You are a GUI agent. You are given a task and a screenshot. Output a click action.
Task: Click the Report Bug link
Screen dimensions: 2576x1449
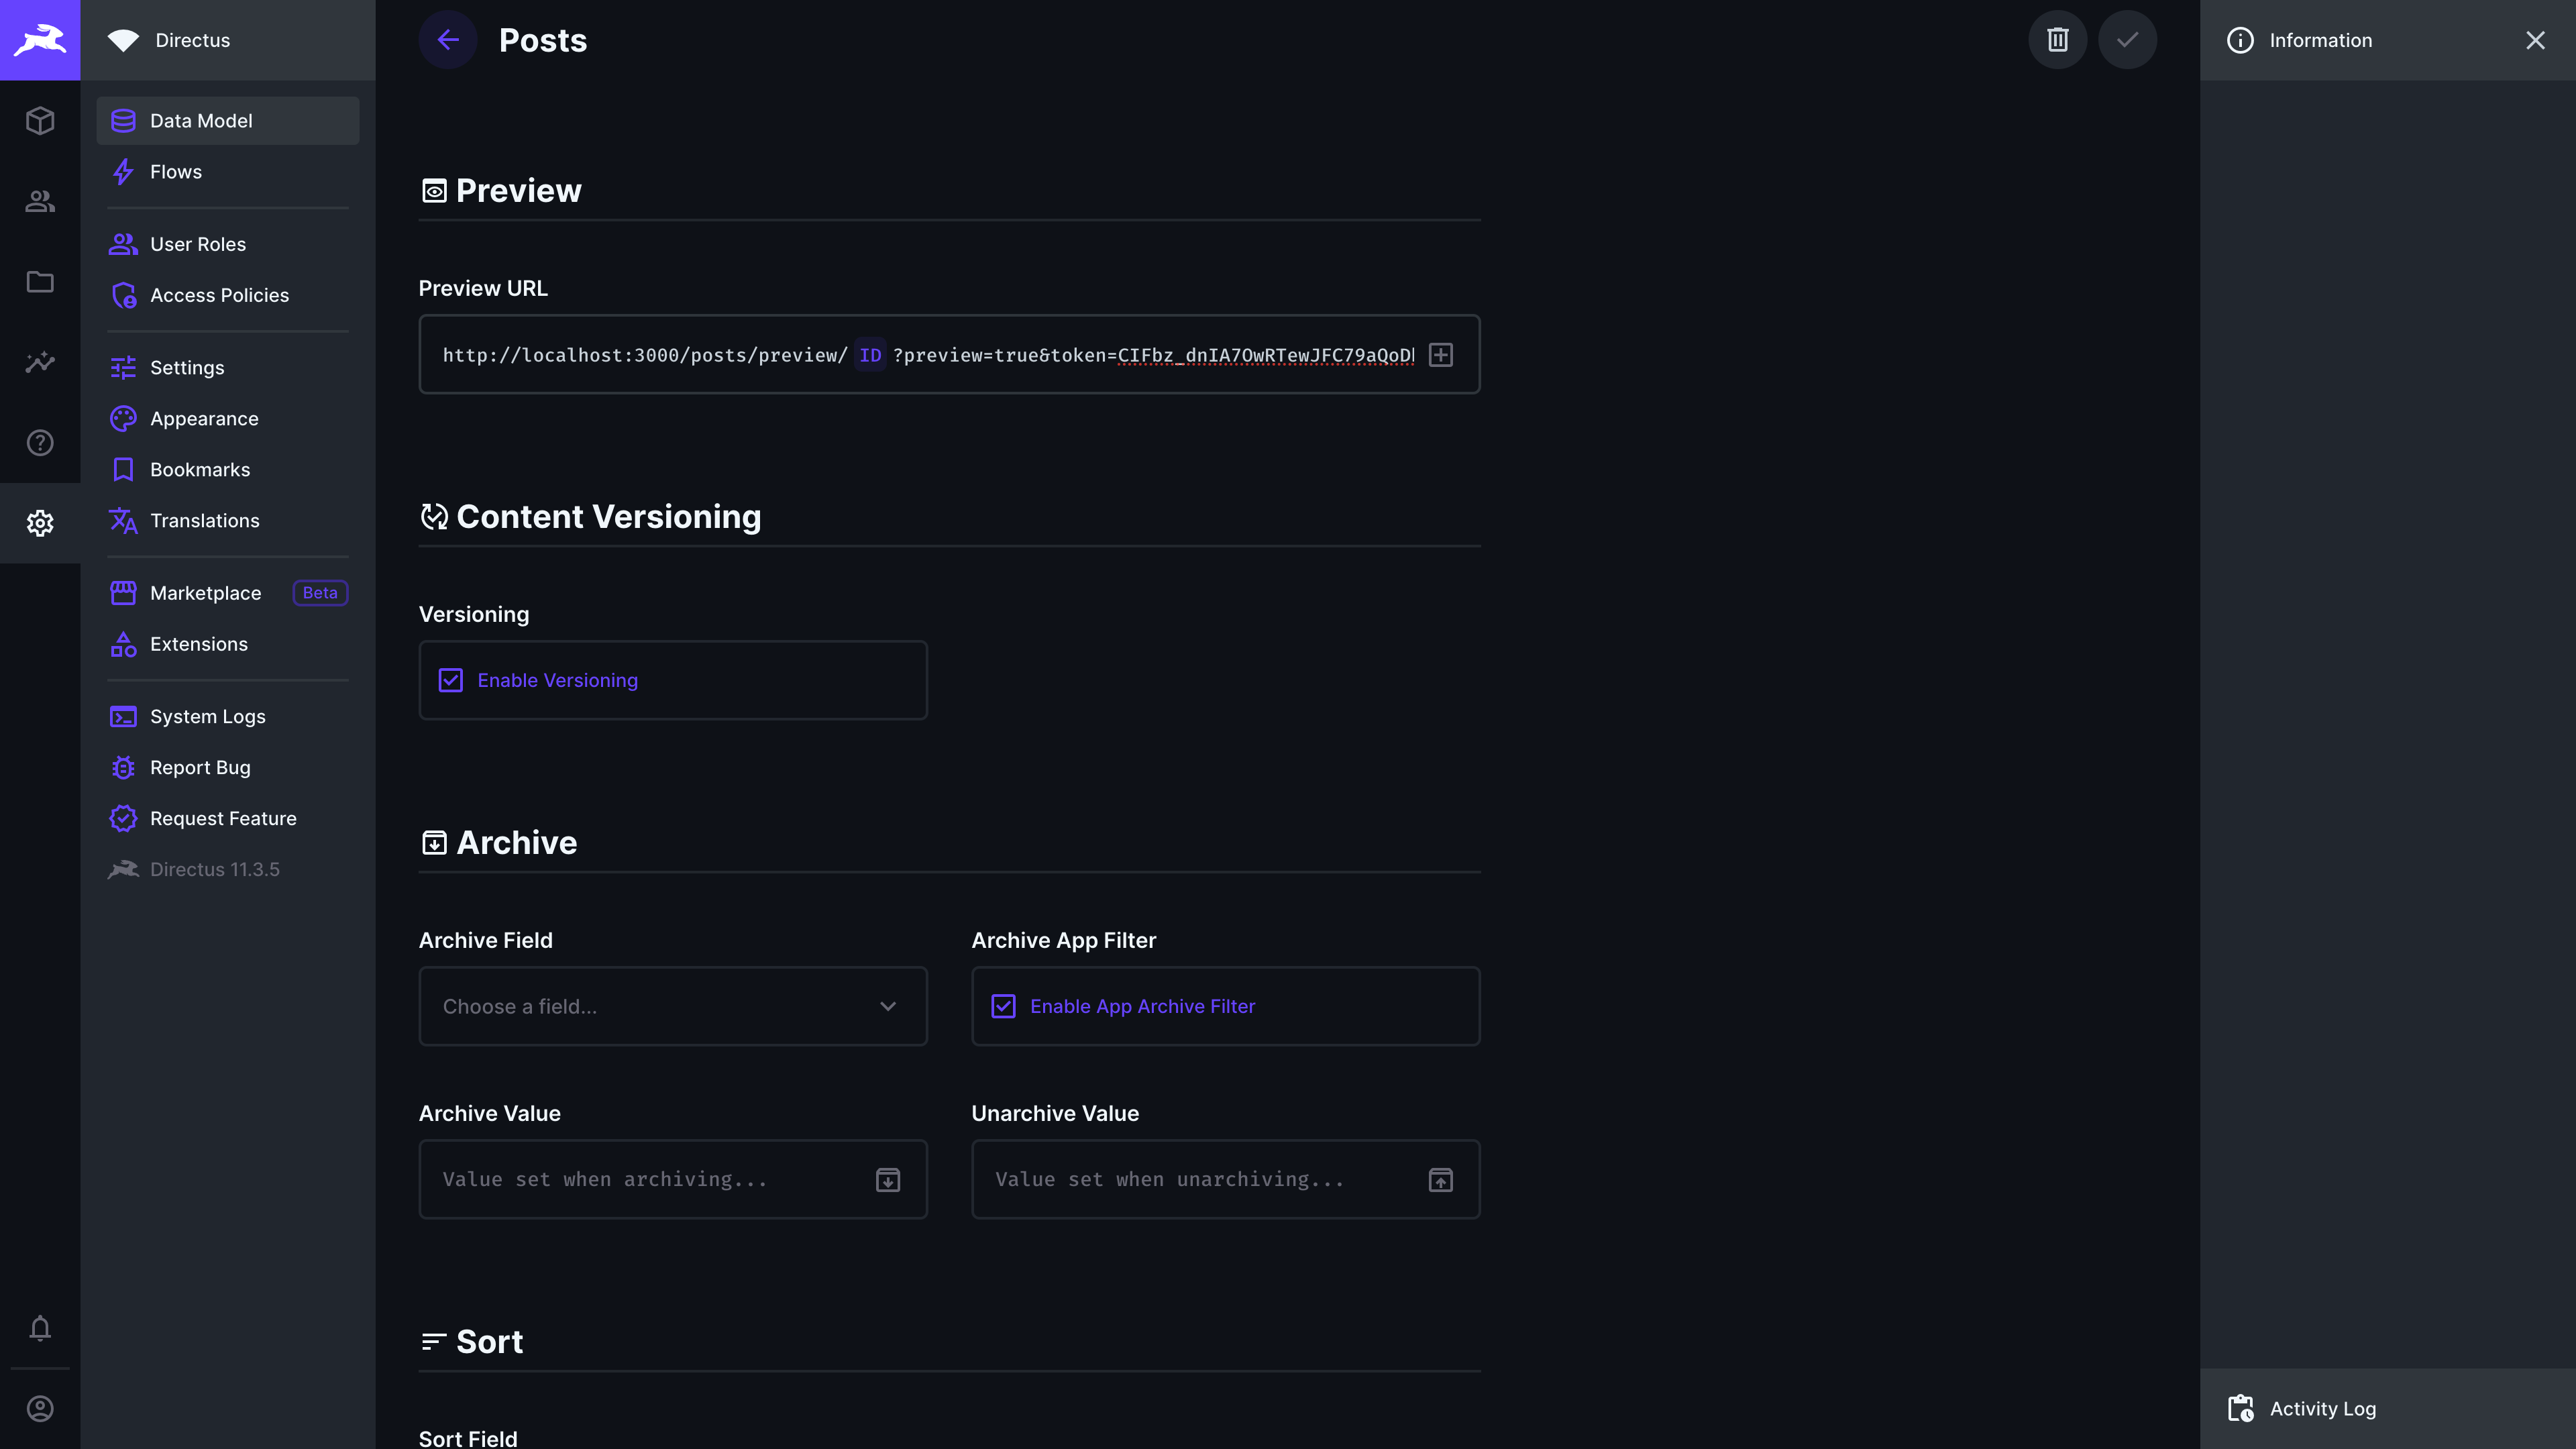click(x=199, y=767)
